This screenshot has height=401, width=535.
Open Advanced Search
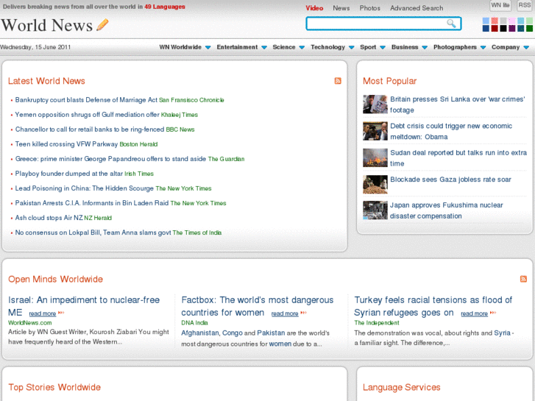pos(417,8)
